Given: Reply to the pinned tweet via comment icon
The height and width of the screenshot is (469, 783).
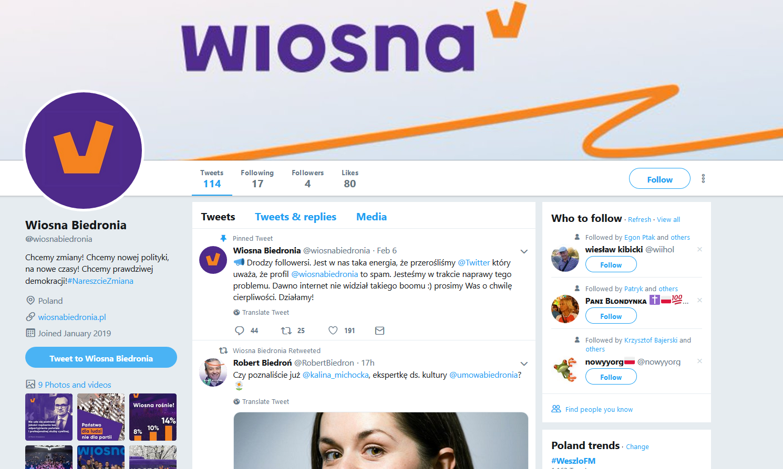Looking at the screenshot, I should [x=240, y=331].
